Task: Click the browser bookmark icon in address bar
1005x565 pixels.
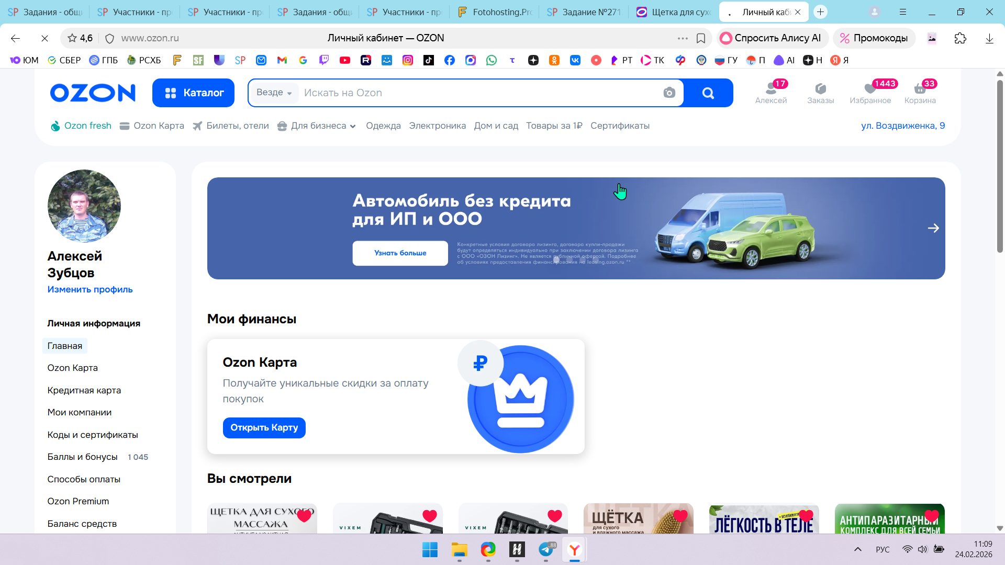Action: coord(701,38)
